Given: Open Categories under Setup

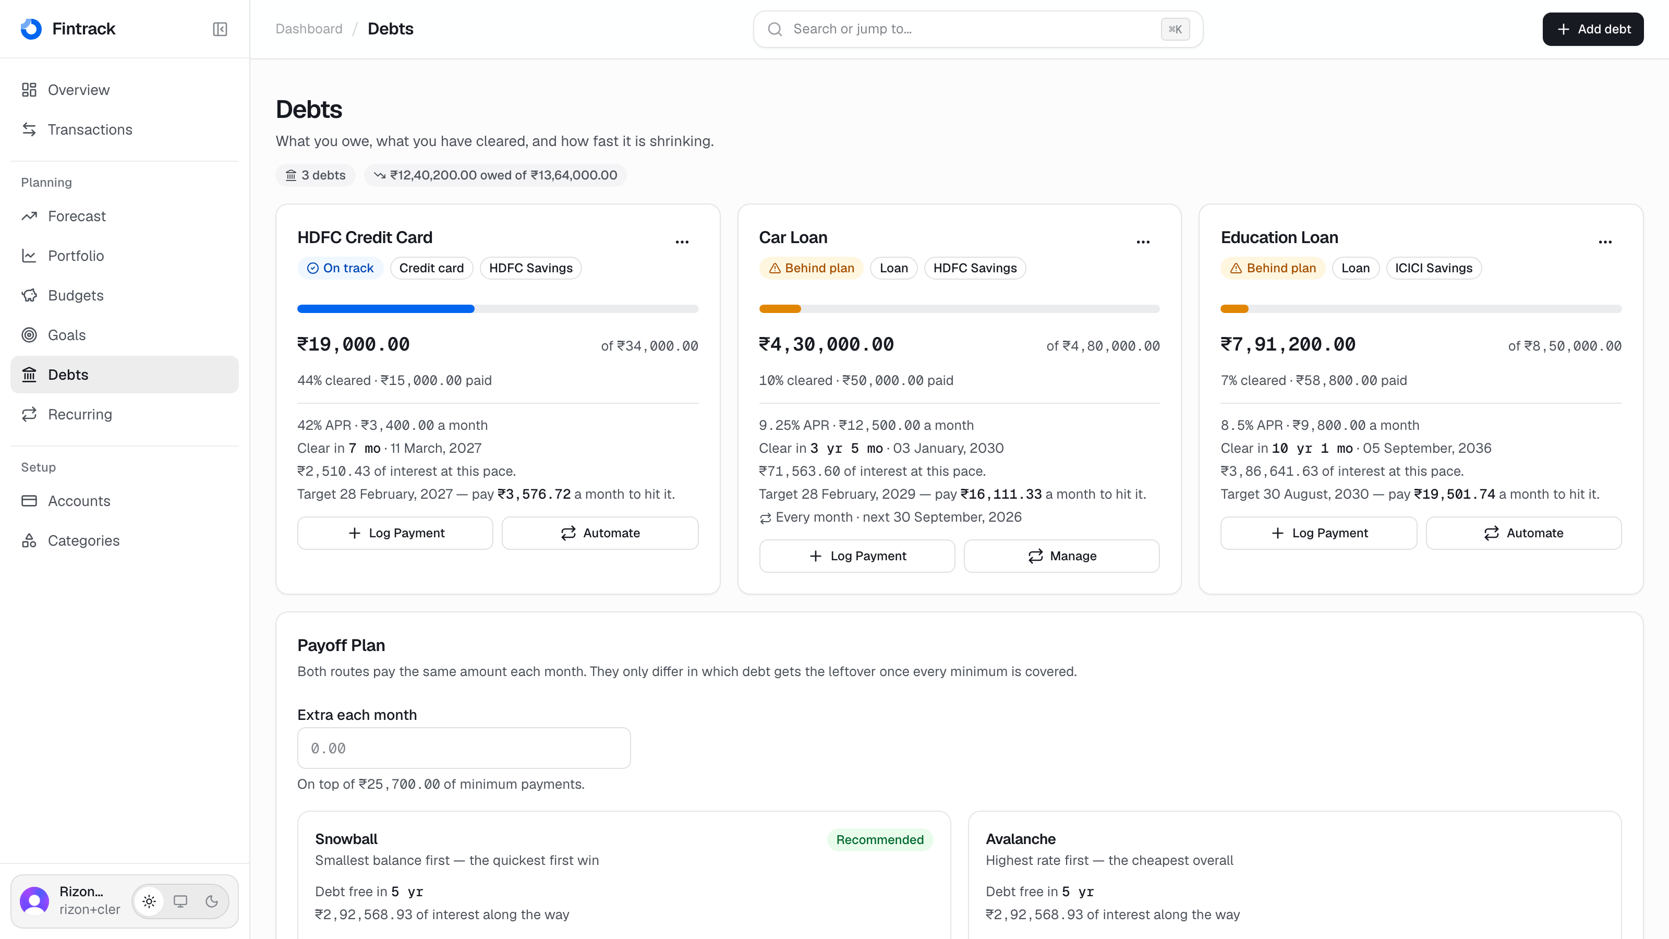Looking at the screenshot, I should pyautogui.click(x=125, y=540).
